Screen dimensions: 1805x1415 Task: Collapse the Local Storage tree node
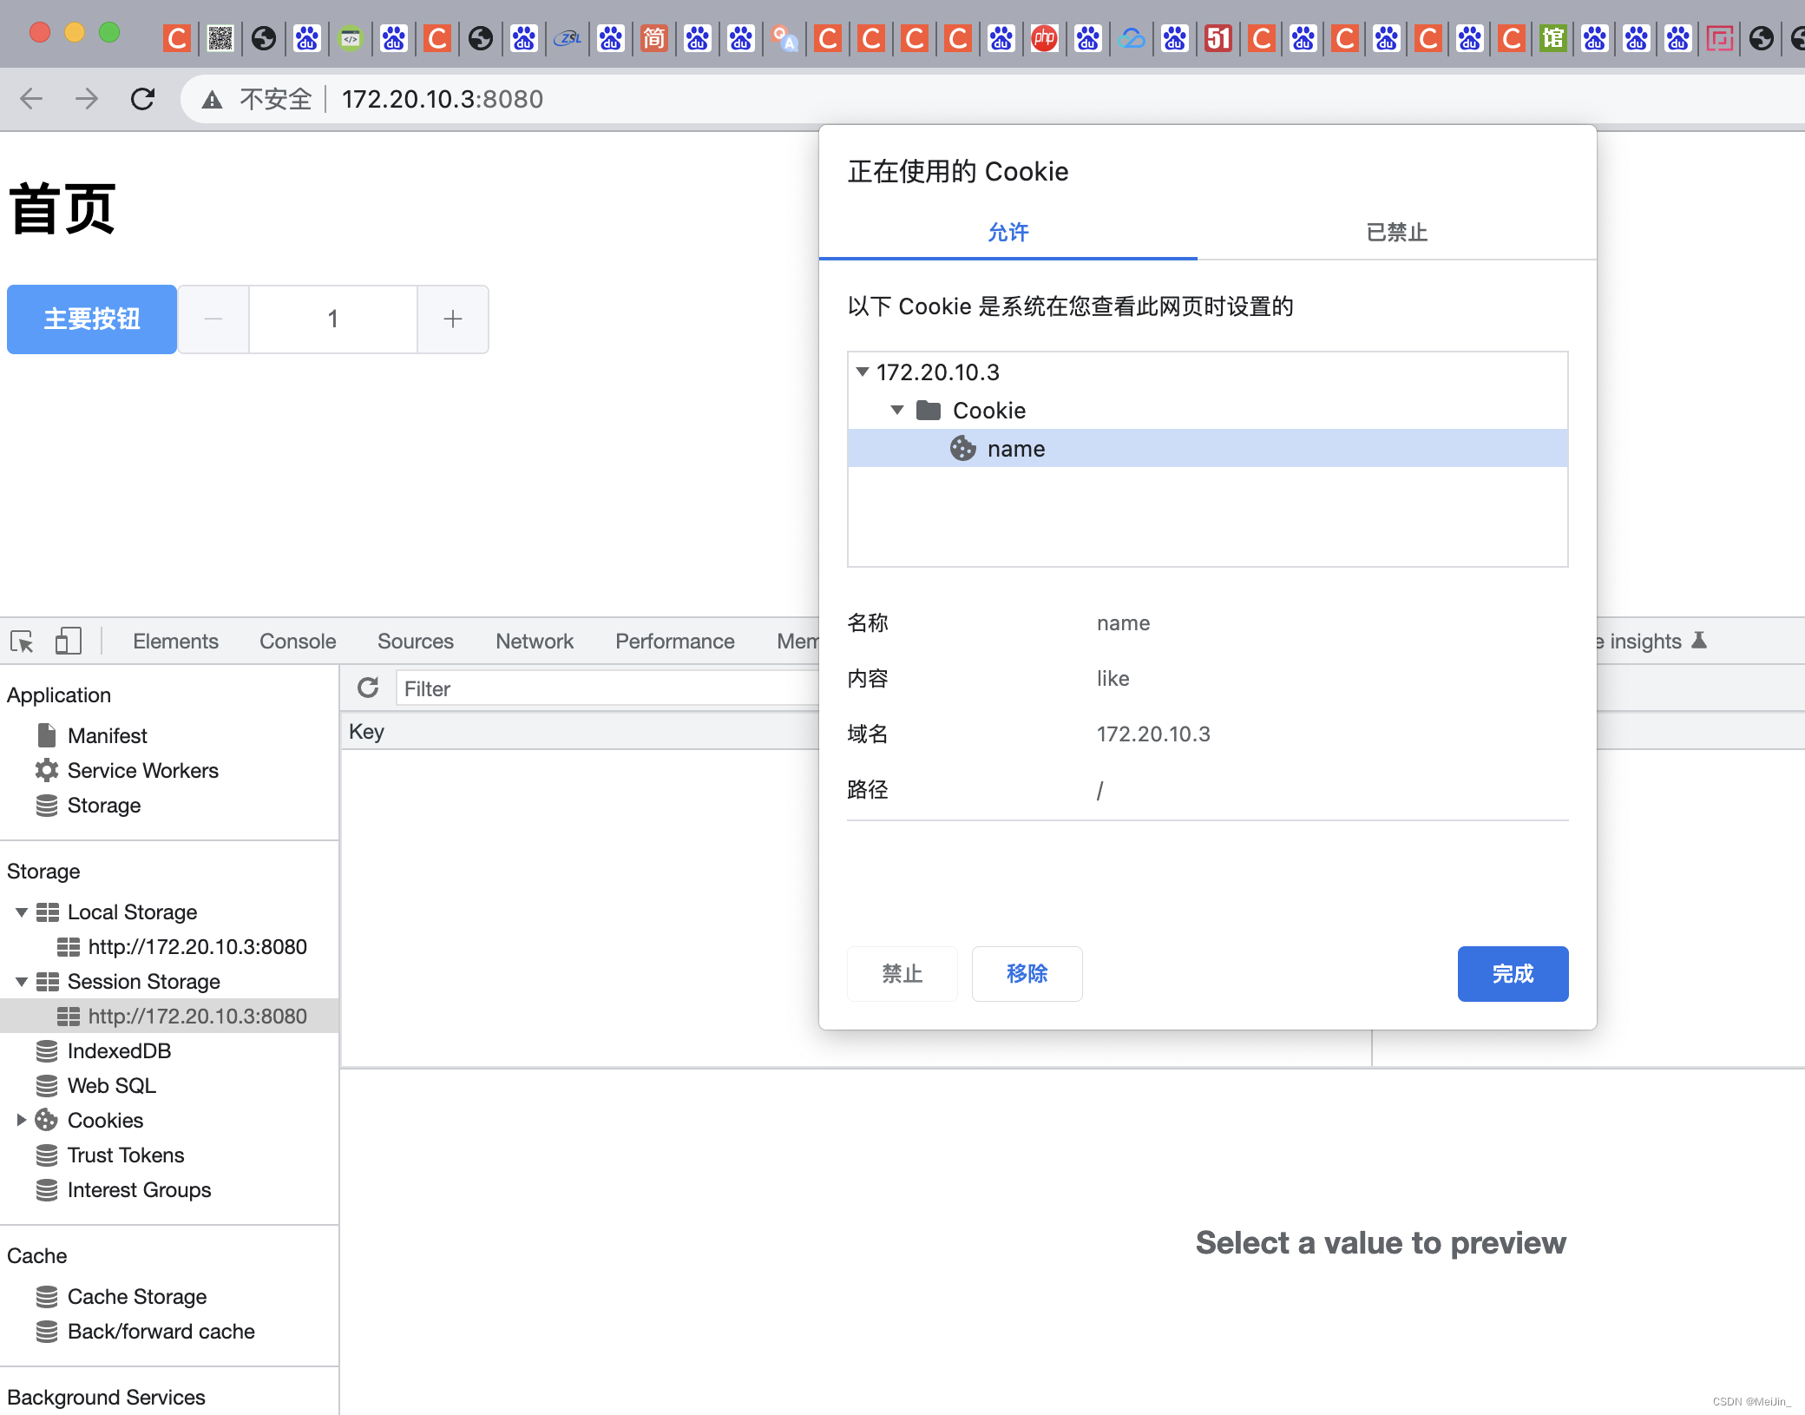point(22,912)
